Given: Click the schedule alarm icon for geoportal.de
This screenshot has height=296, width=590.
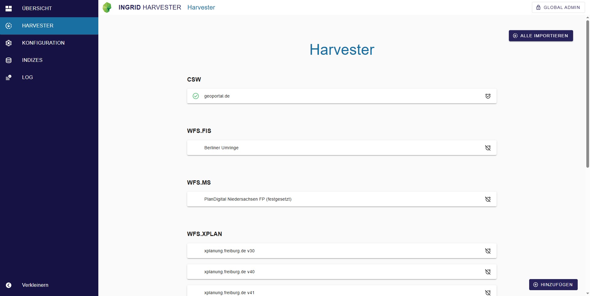Looking at the screenshot, I should (488, 96).
